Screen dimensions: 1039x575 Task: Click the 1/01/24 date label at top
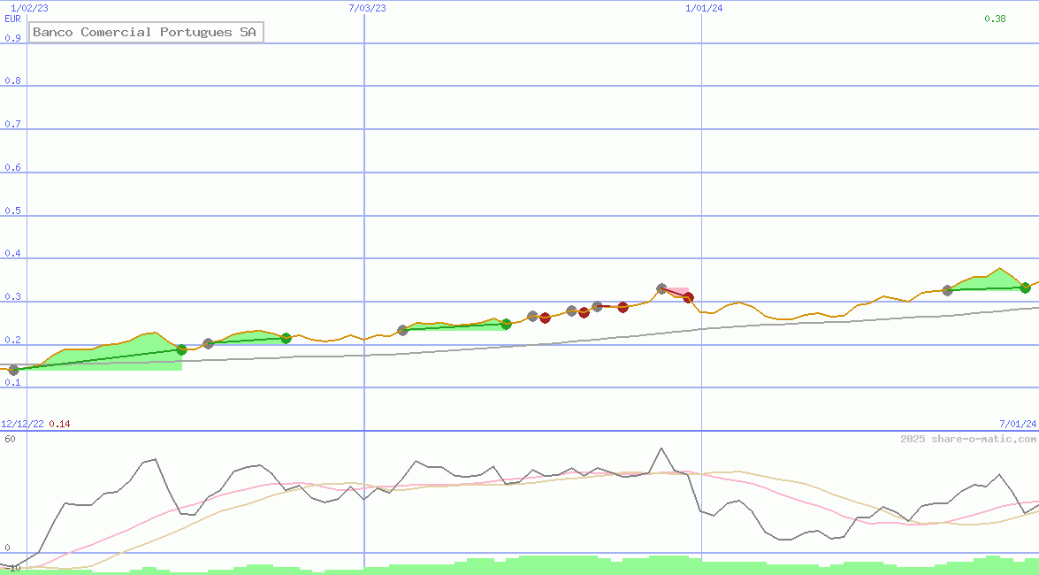coord(704,8)
